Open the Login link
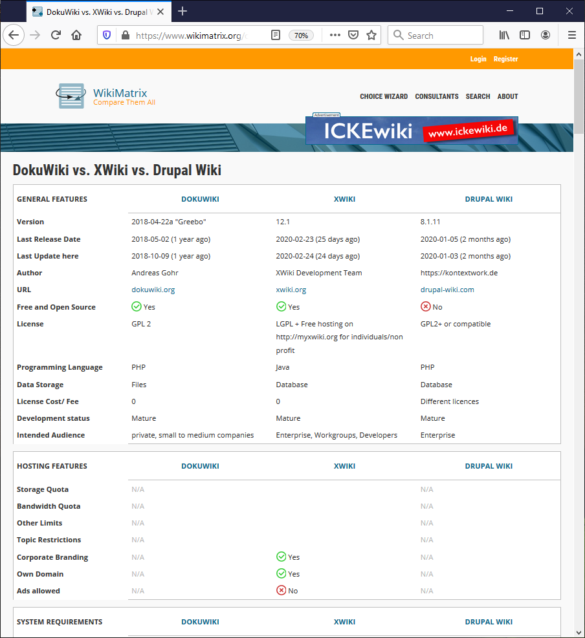This screenshot has width=585, height=638. coord(478,59)
